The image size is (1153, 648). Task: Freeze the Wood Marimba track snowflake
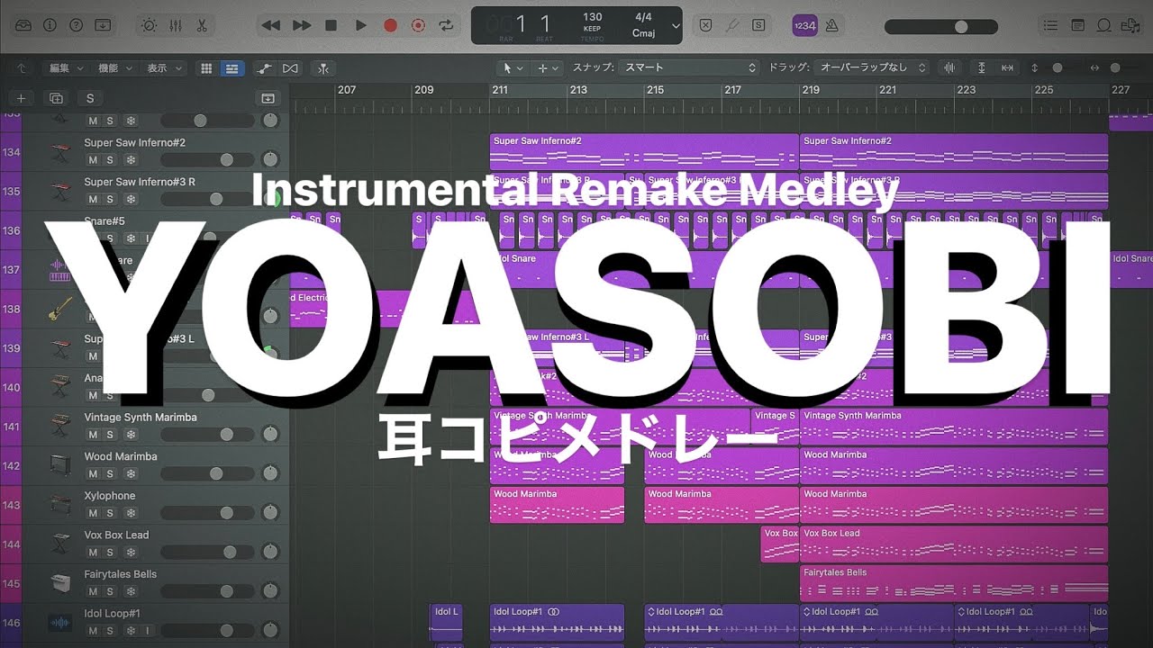pyautogui.click(x=131, y=474)
